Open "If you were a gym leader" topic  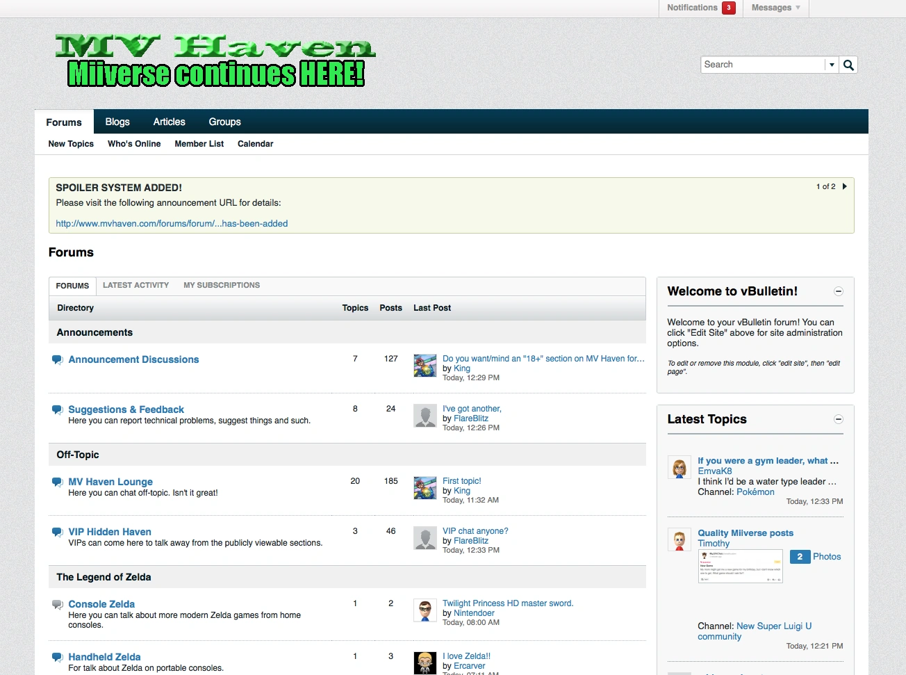pyautogui.click(x=768, y=461)
